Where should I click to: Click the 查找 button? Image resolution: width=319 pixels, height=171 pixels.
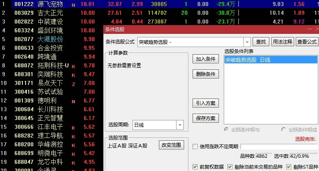point(261,42)
